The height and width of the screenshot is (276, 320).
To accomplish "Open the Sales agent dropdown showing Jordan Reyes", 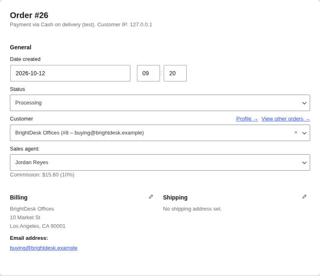I will click(160, 162).
